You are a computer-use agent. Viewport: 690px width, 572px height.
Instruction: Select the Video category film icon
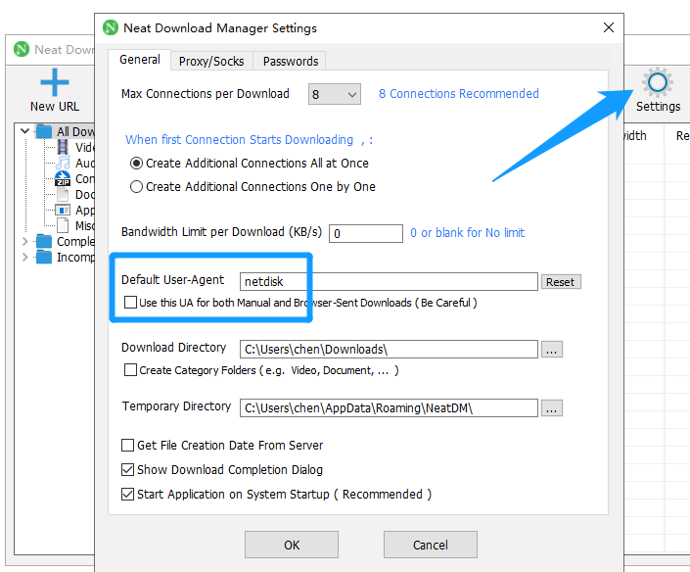point(63,147)
